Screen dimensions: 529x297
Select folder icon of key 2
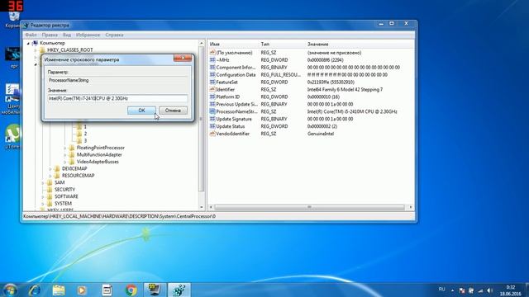click(x=79, y=134)
